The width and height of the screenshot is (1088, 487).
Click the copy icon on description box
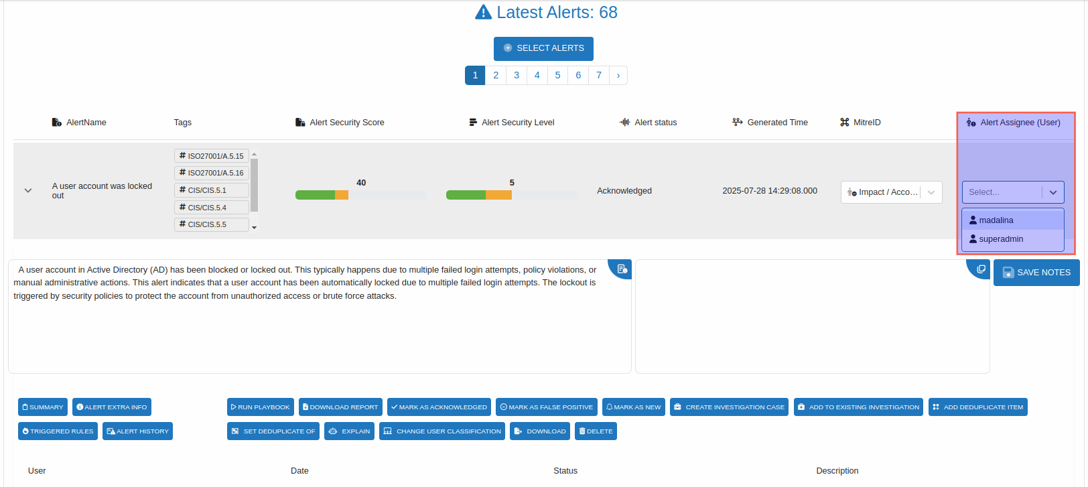[622, 269]
